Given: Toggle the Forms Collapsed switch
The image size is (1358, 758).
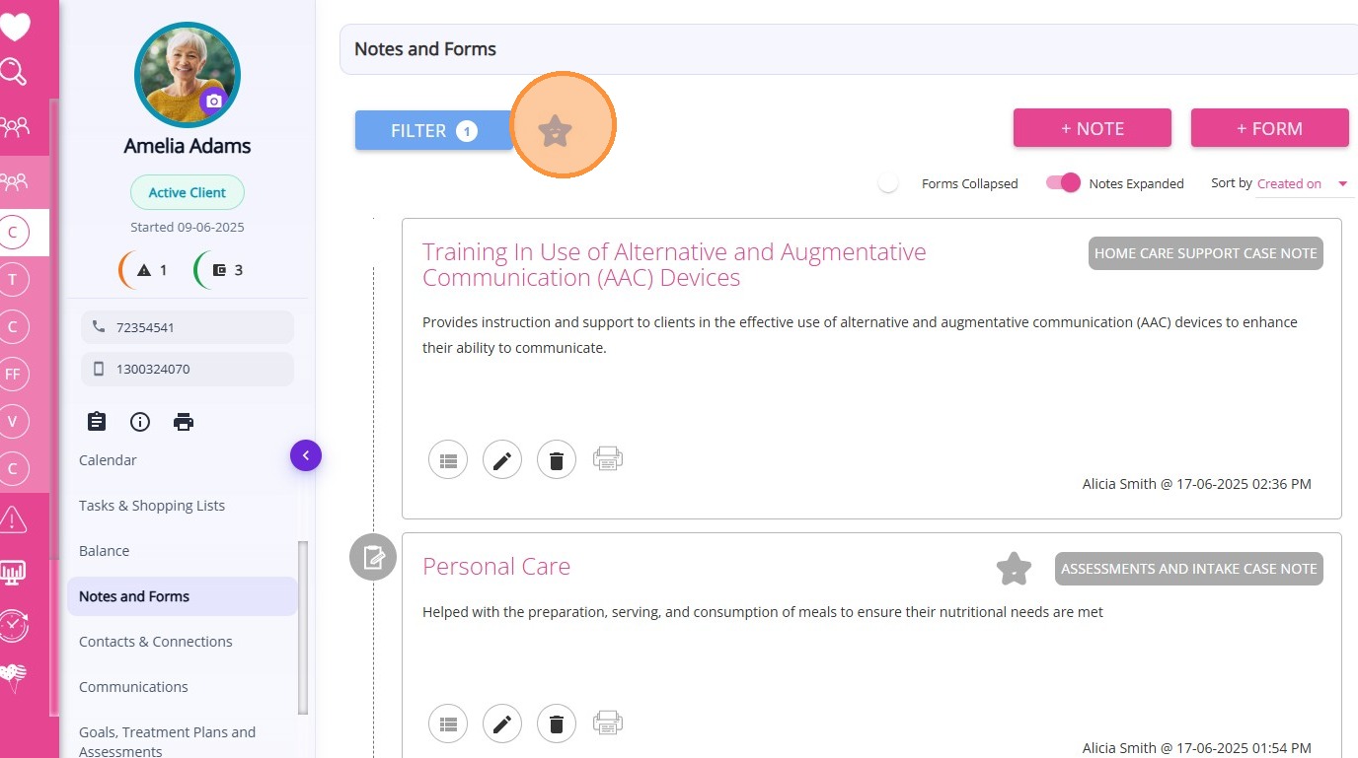Looking at the screenshot, I should (889, 183).
